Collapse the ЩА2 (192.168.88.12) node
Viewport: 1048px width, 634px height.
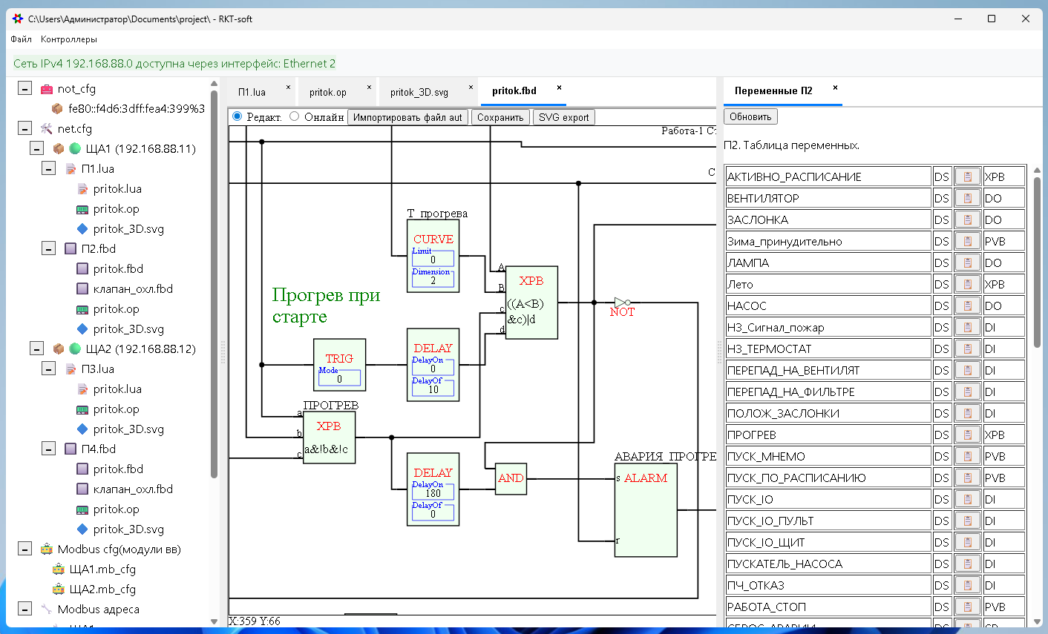tap(36, 349)
